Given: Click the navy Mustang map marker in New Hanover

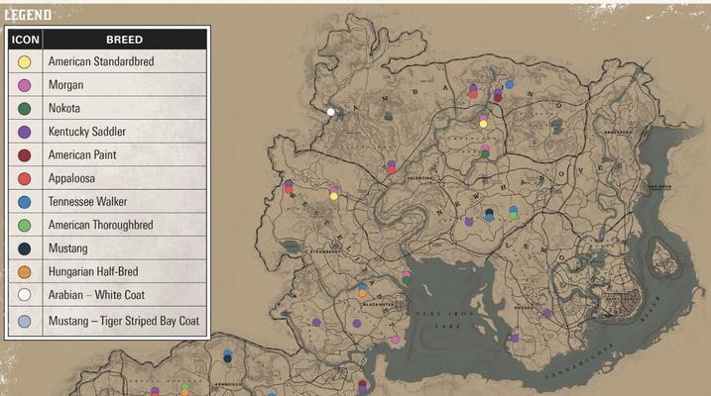Looking at the screenshot, I should [x=489, y=212].
